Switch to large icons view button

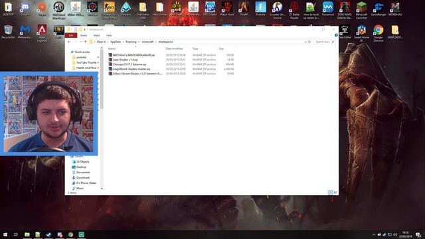pos(335,193)
